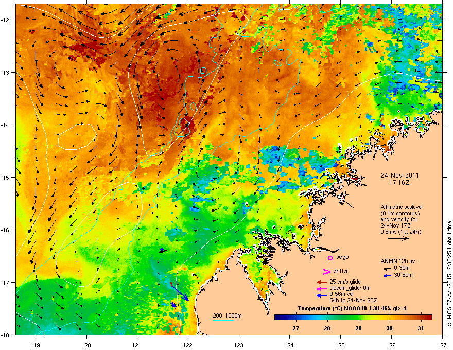Click the slocum_glider 0m label
453x350 pixels.
click(350, 288)
